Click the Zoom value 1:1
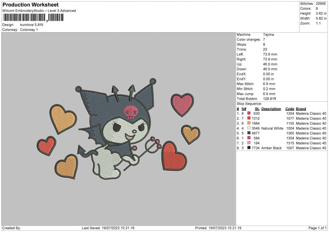The image size is (329, 232). coord(318,23)
